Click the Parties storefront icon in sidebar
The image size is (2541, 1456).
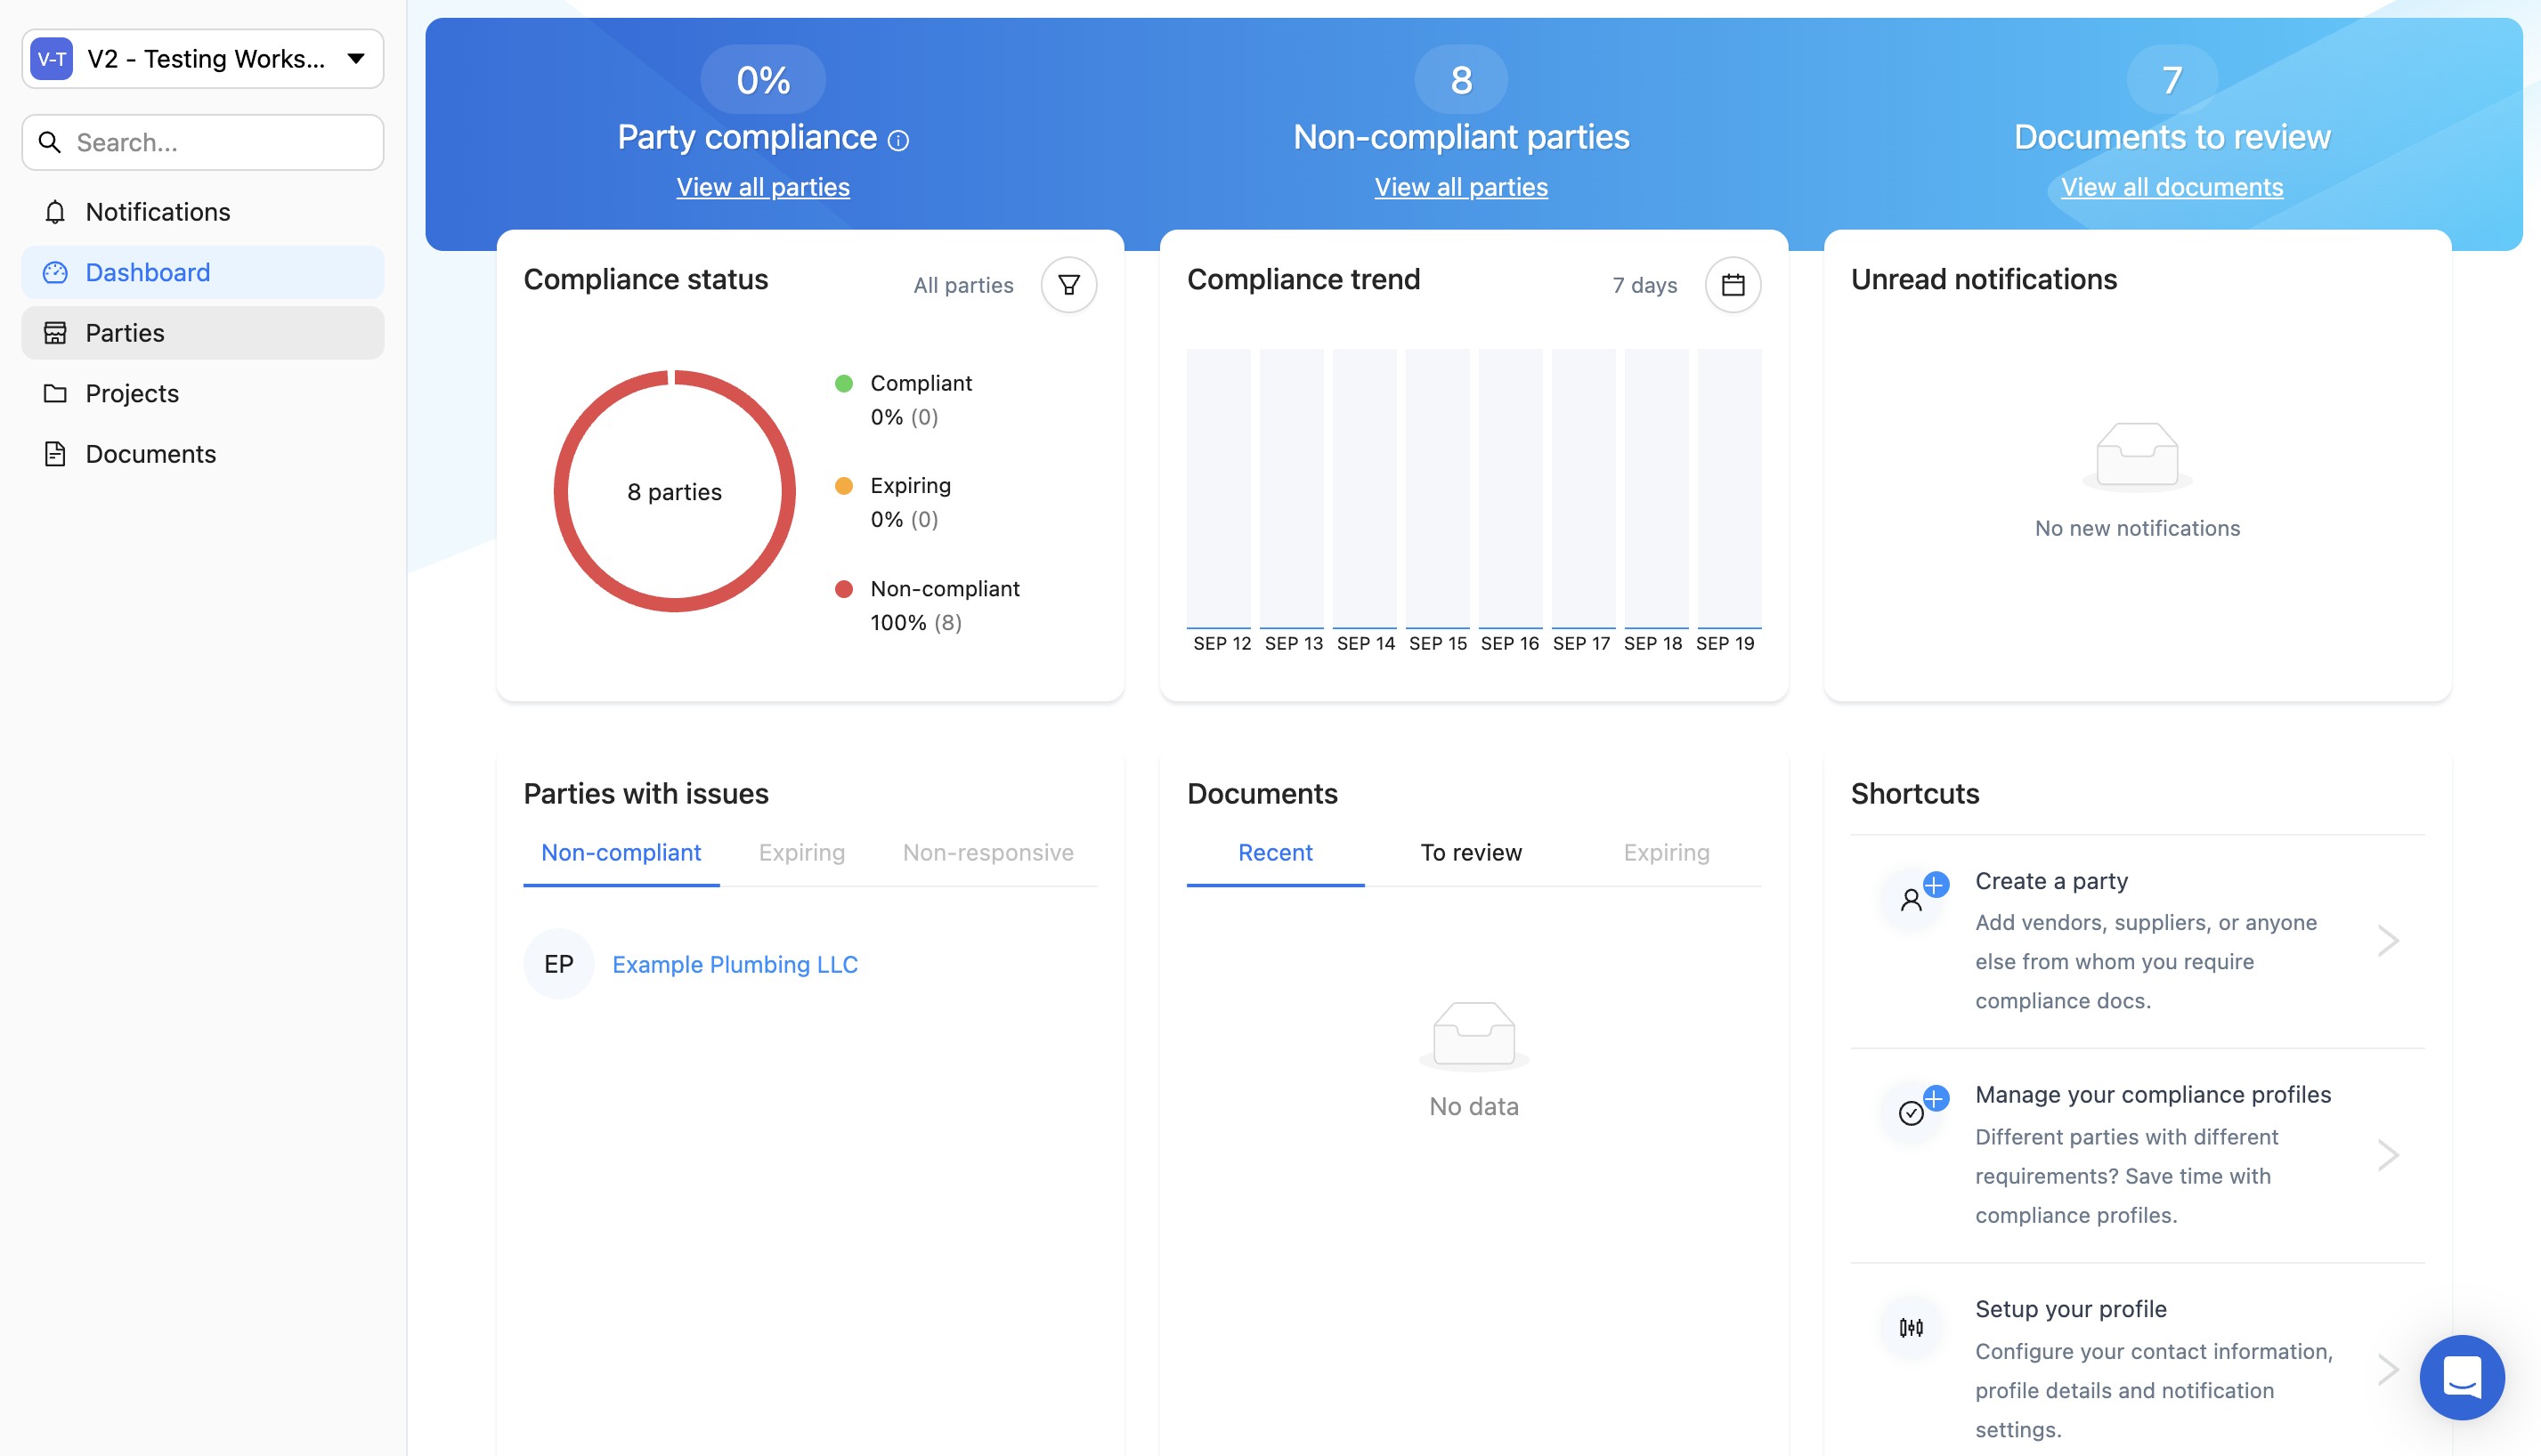tap(55, 333)
